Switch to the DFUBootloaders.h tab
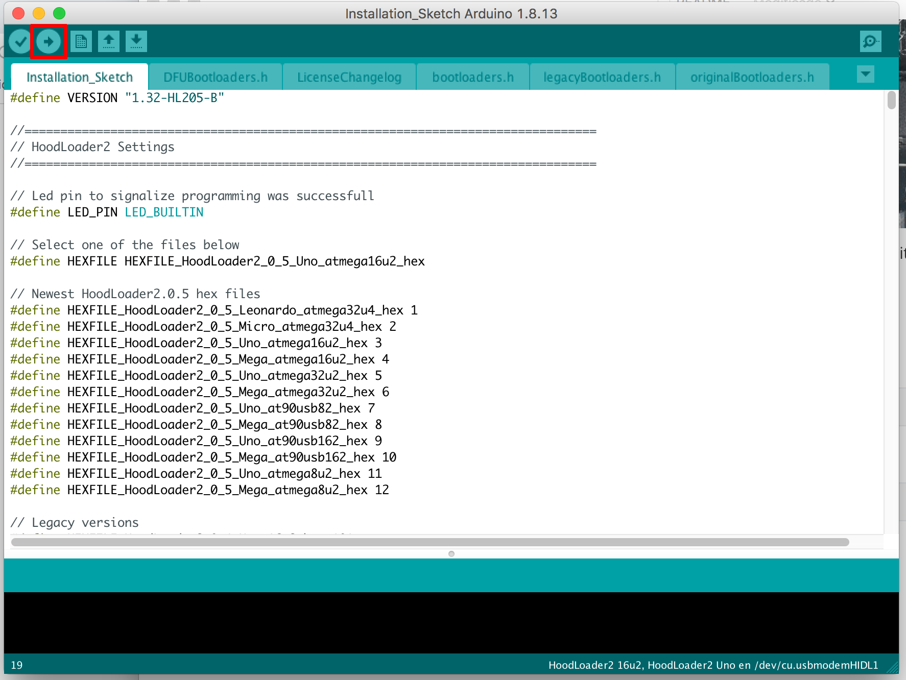This screenshot has width=906, height=680. coord(216,77)
